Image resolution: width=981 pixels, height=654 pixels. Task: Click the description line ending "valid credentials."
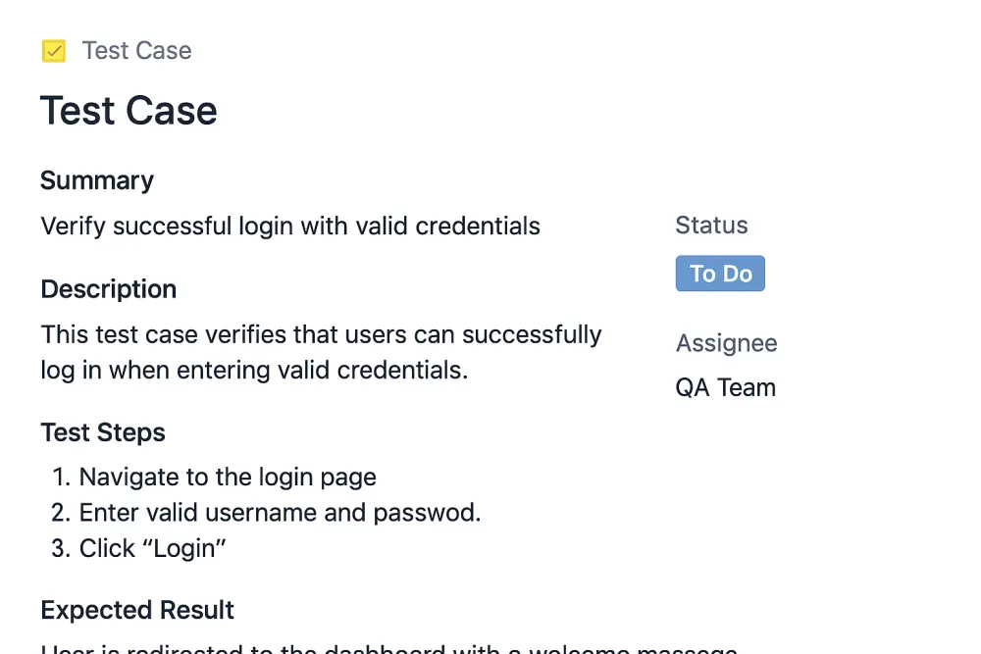(x=254, y=371)
